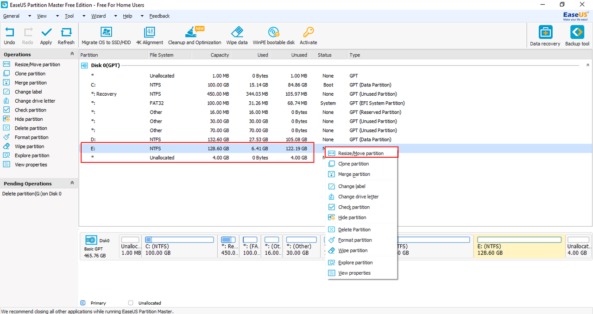Screen dimensions: 593x314
Task: Select the Recovery partition row
Action: (335, 94)
